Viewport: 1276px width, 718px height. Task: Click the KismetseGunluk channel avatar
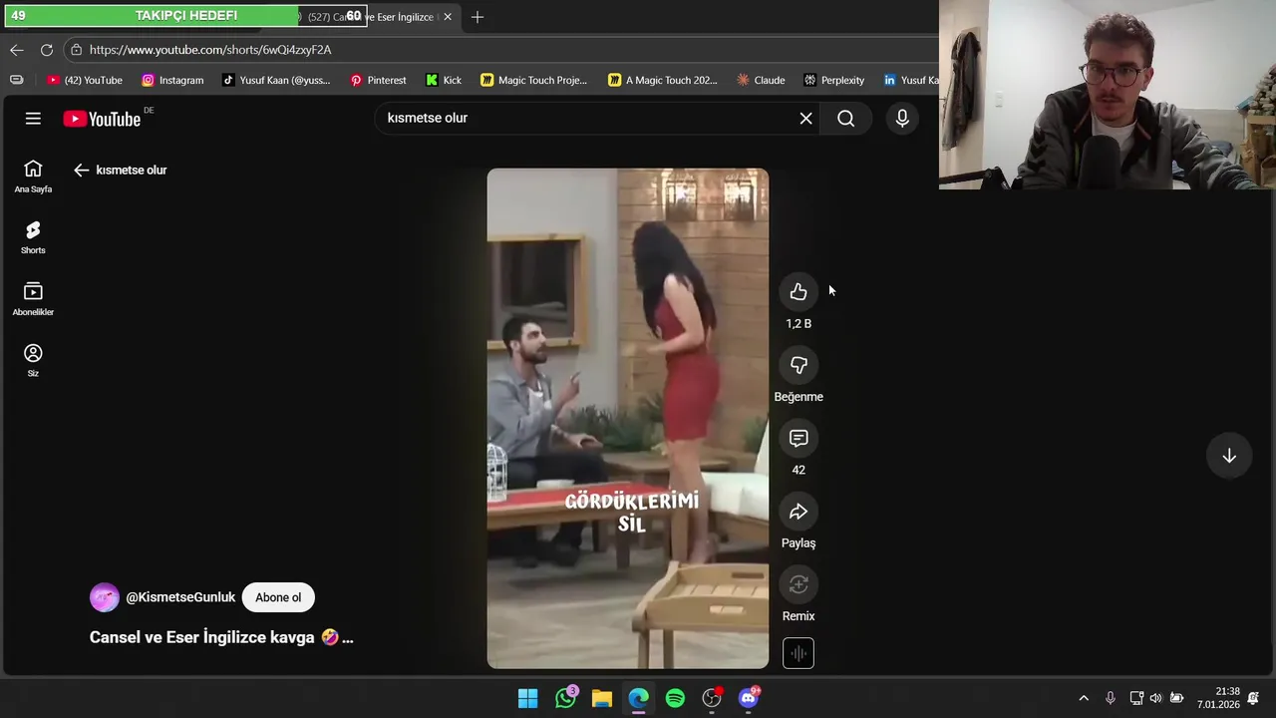tap(105, 597)
